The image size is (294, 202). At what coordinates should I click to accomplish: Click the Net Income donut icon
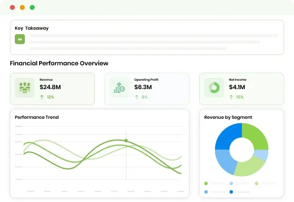214,88
